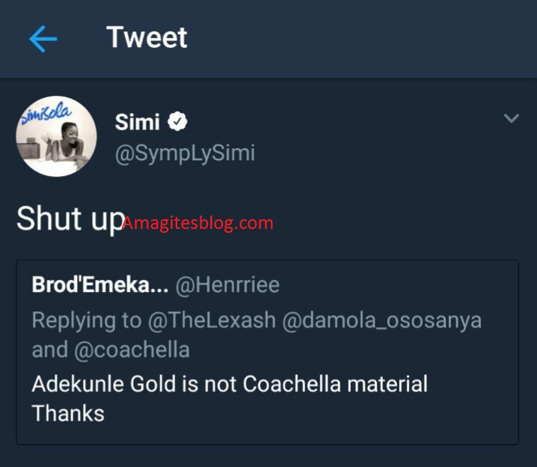537x467 pixels.
Task: Click the empty header bar right of Tweet
Action: tap(359, 39)
